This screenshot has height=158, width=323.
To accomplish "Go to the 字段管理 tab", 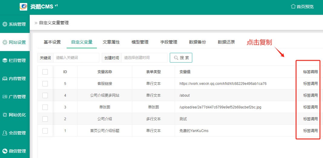I will [169, 42].
